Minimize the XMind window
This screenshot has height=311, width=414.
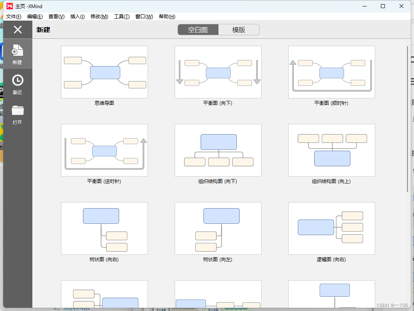pyautogui.click(x=365, y=6)
